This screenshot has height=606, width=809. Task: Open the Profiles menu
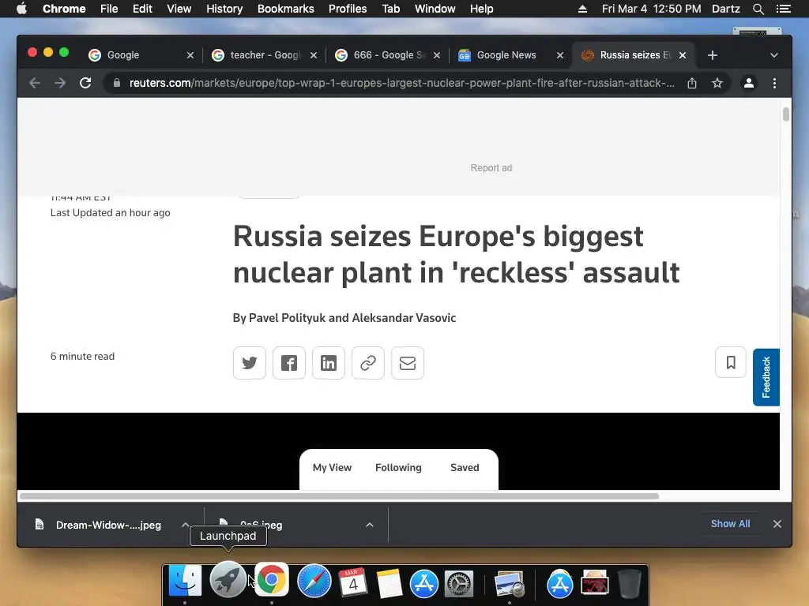[x=348, y=9]
